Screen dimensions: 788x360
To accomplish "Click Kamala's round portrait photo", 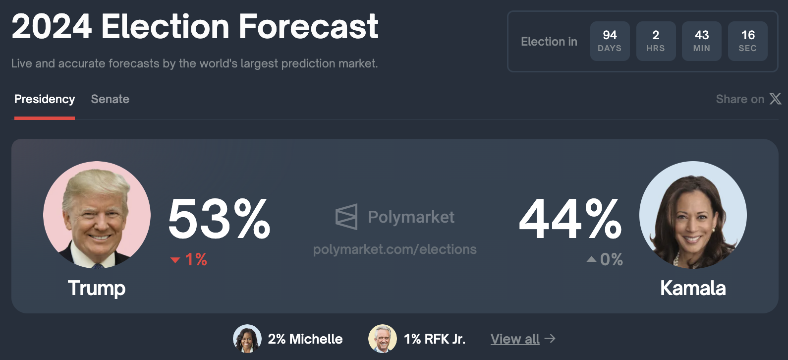I will (x=693, y=215).
